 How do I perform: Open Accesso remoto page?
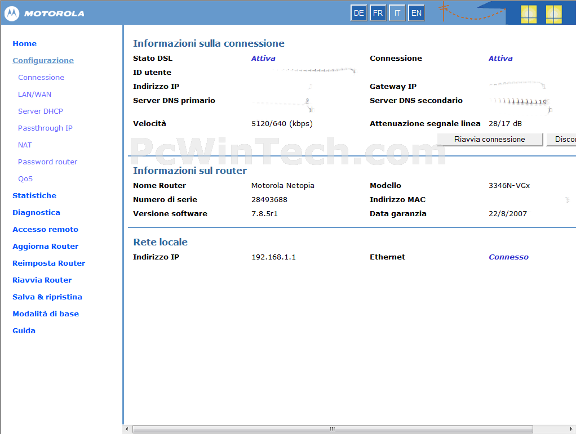tap(45, 229)
